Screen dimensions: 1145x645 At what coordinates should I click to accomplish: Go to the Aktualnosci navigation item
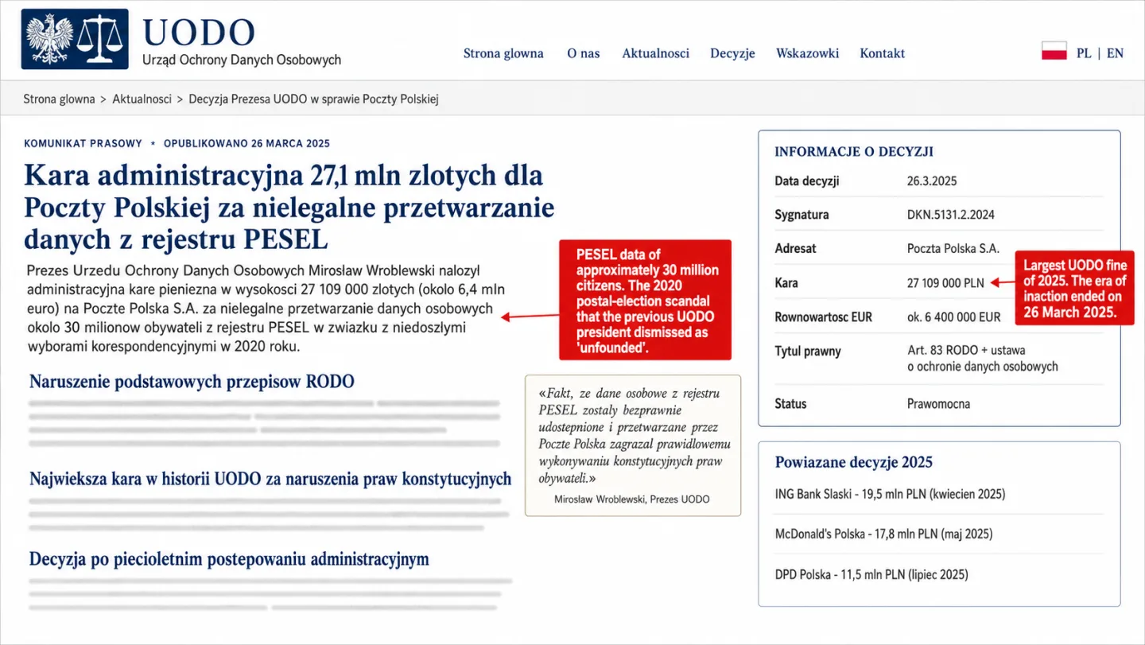655,53
